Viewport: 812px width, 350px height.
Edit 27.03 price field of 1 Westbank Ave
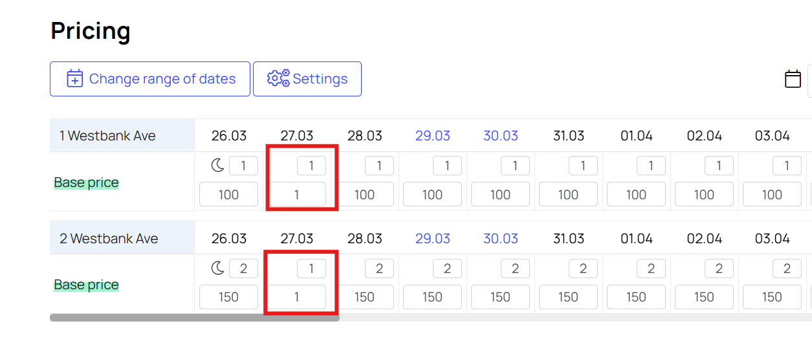(297, 194)
